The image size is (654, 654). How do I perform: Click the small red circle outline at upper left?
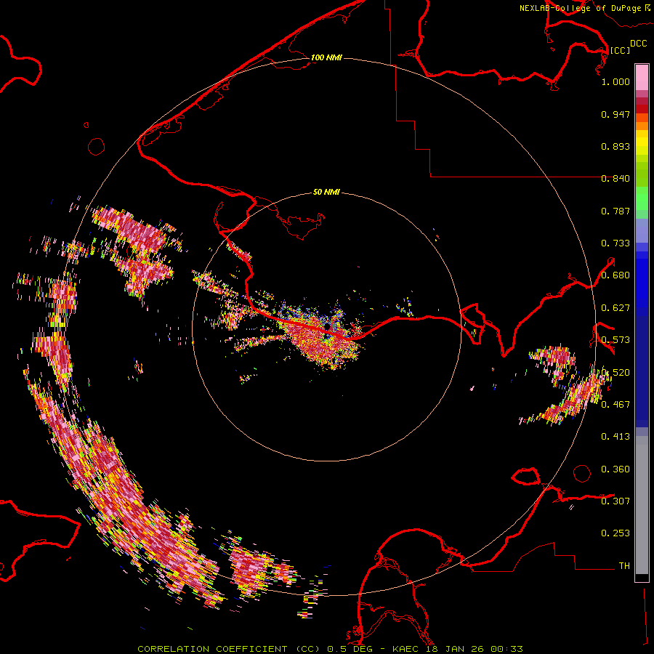[x=97, y=147]
